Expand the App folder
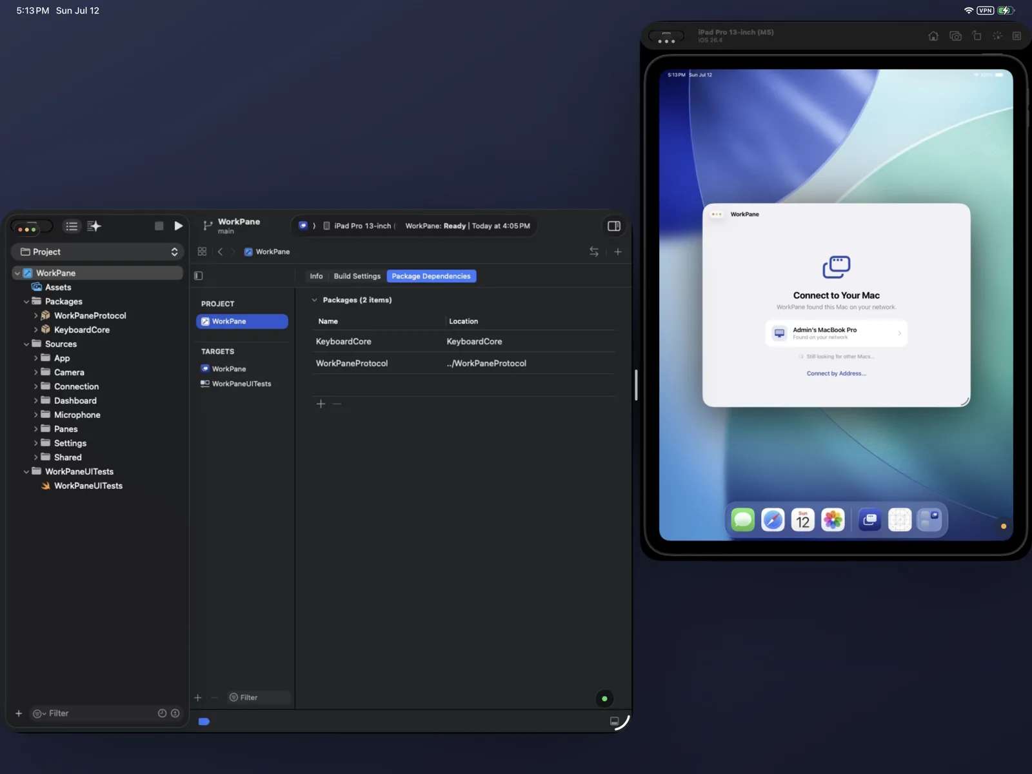Image resolution: width=1032 pixels, height=774 pixels. pyautogui.click(x=35, y=358)
